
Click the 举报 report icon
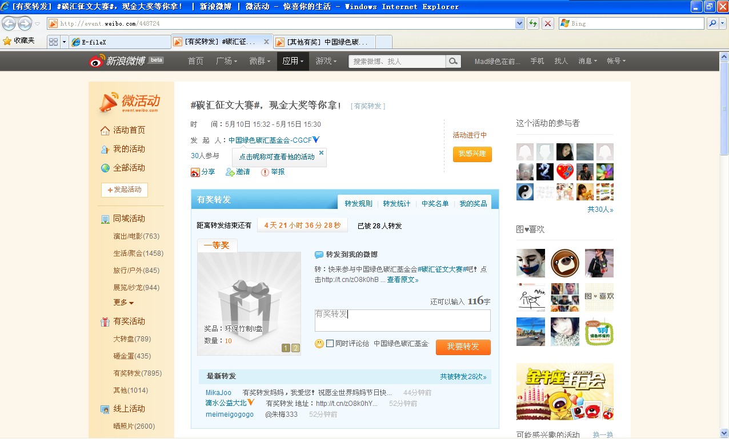(x=265, y=172)
